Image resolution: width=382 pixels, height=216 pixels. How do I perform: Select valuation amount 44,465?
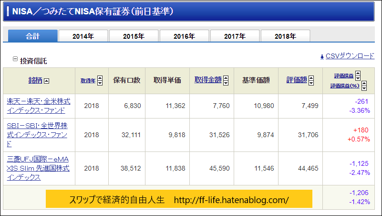coord(308,168)
